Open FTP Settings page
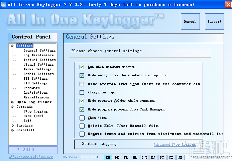232x161 pixels. pos(35,79)
